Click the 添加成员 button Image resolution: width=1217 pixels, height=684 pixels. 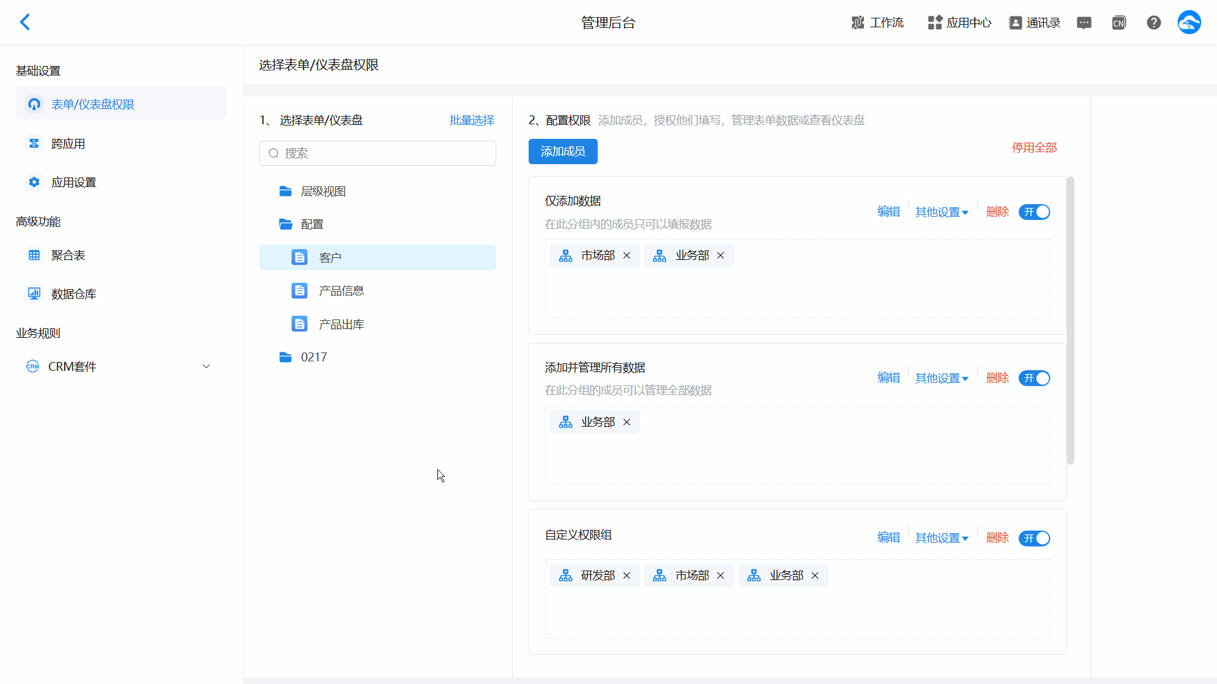tap(563, 152)
